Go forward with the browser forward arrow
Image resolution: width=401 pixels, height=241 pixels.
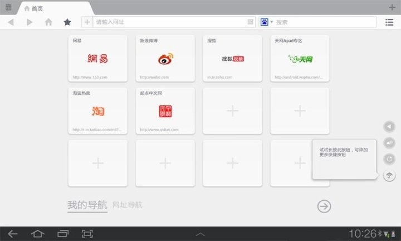(x=30, y=22)
